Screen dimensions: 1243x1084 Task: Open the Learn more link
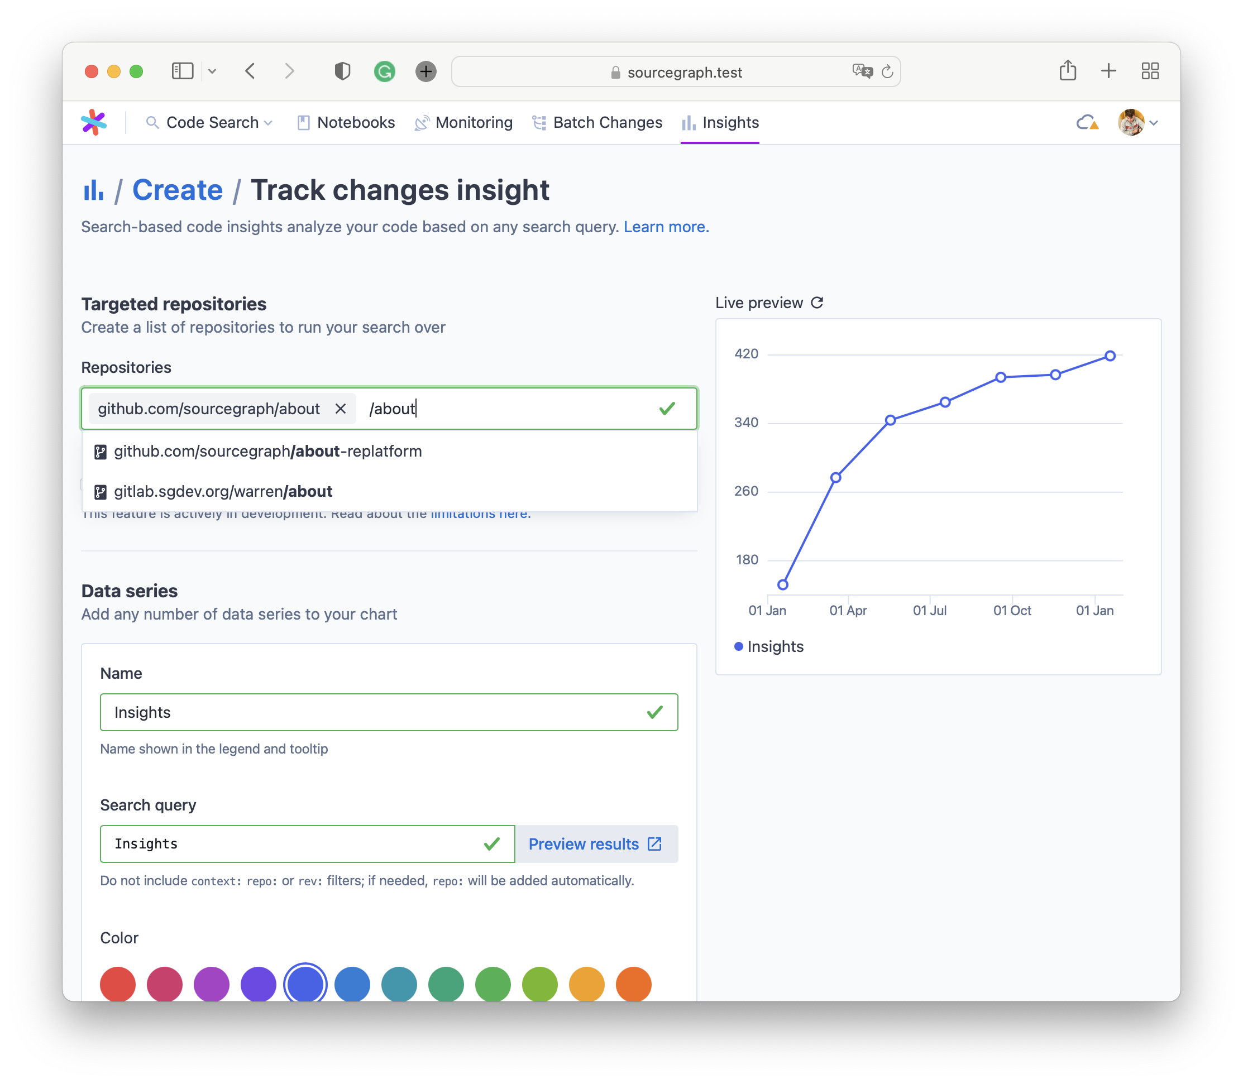pyautogui.click(x=666, y=227)
